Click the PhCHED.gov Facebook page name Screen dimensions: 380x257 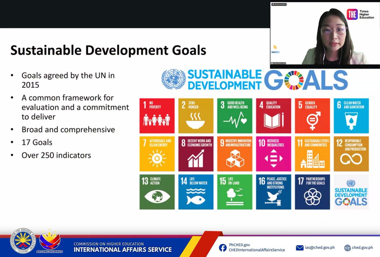pos(239,245)
